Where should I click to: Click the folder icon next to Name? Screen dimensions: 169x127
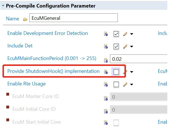click(25, 19)
